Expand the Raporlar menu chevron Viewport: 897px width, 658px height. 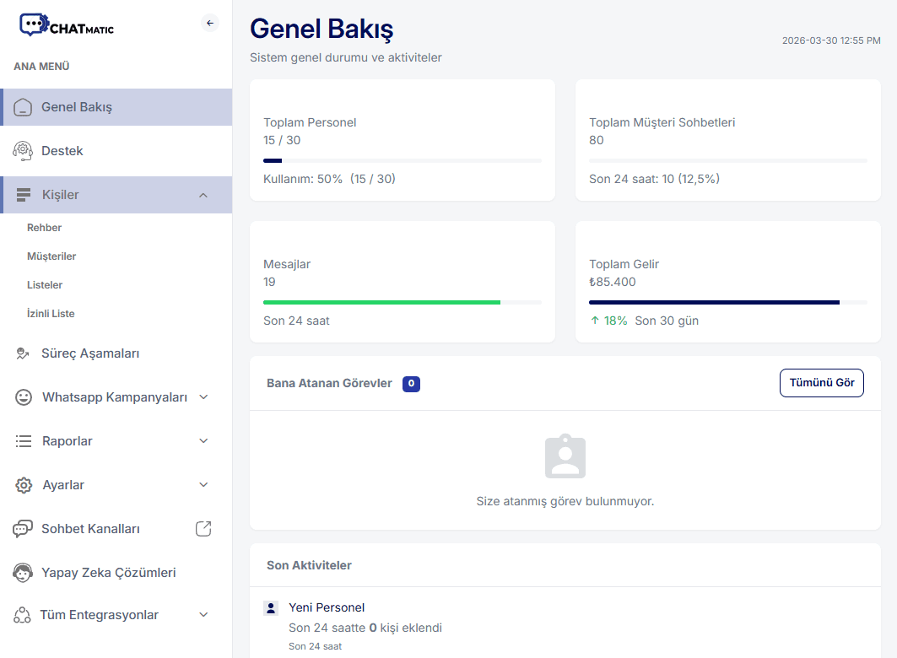(x=203, y=441)
